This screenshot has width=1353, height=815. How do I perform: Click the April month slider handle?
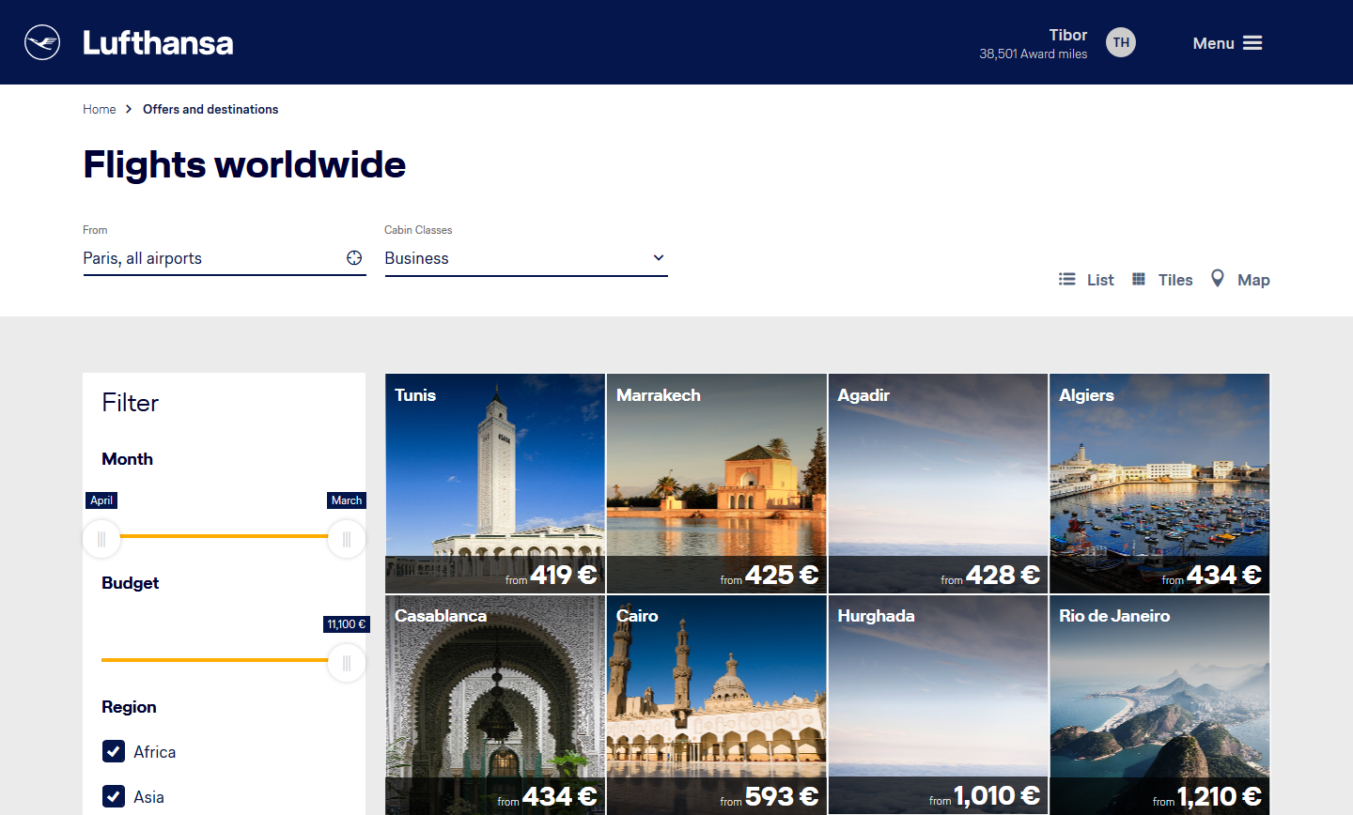click(101, 539)
